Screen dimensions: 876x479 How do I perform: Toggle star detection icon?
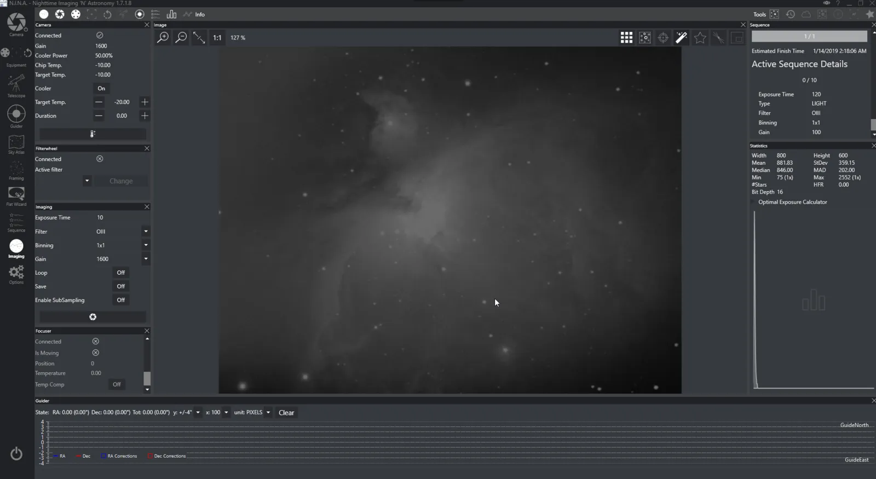[x=700, y=38]
